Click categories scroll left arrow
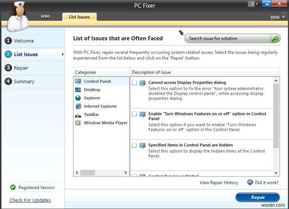 click(77, 173)
